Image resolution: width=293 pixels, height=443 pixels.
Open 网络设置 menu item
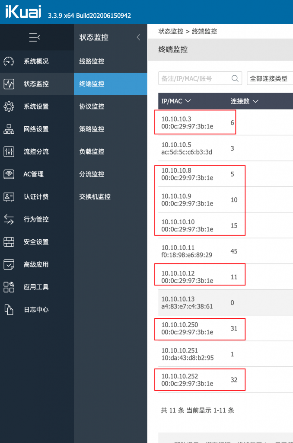pyautogui.click(x=37, y=129)
